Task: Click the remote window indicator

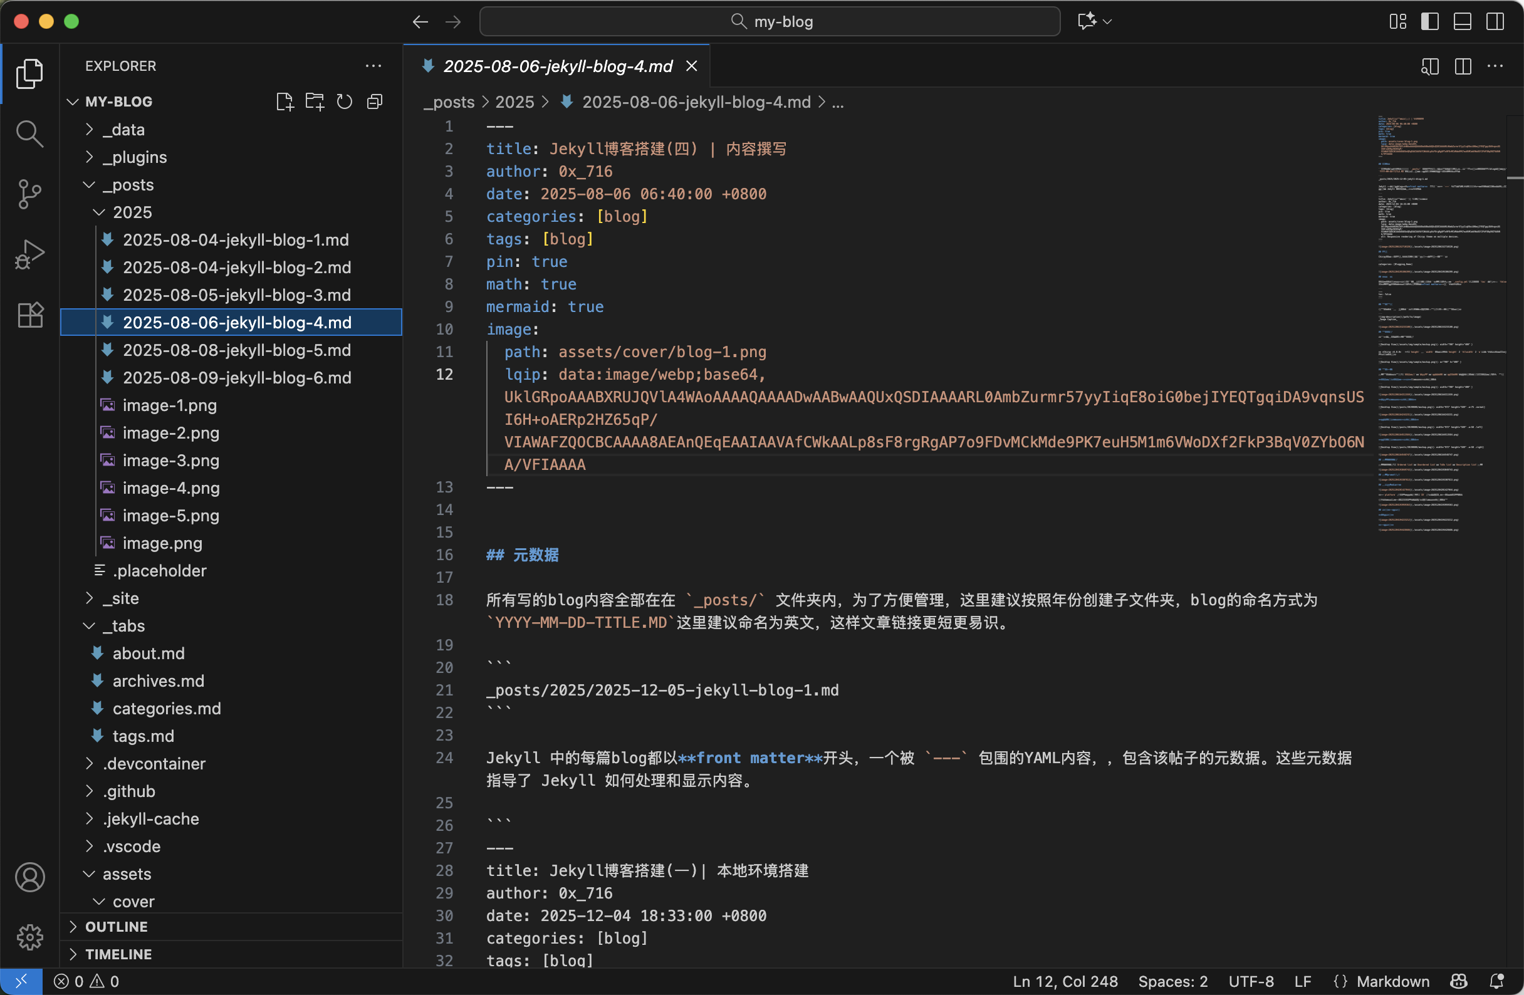Action: click(21, 981)
